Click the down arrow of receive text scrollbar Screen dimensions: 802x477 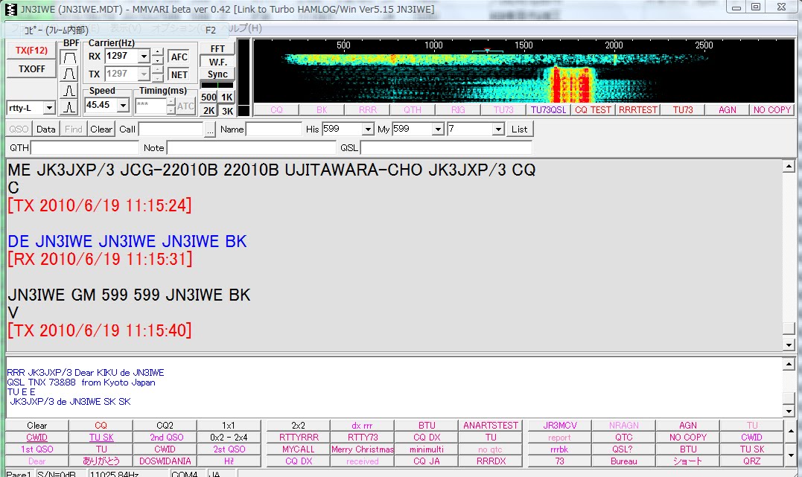coord(789,345)
